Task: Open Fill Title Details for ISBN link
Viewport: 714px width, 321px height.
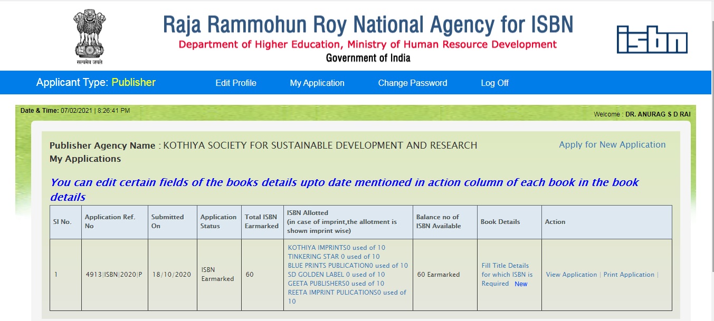Action: [507, 275]
